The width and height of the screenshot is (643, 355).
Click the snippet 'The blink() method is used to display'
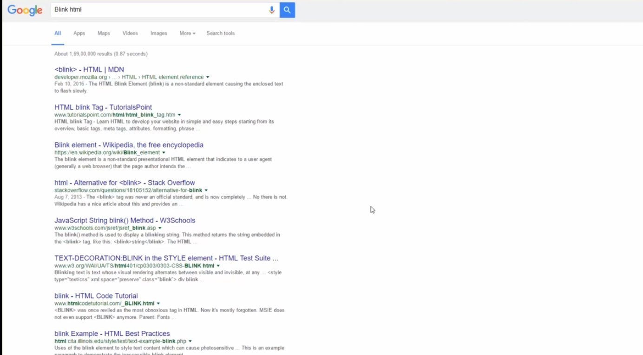(x=167, y=238)
